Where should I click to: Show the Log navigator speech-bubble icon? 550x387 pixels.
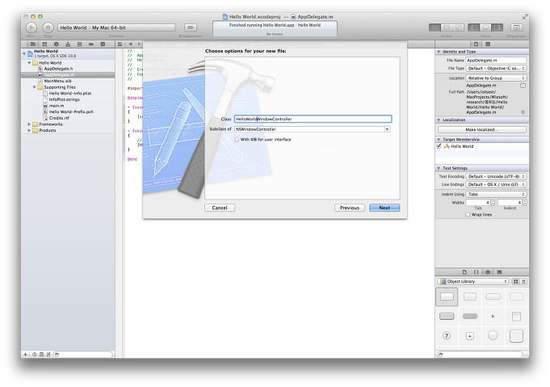pos(103,44)
